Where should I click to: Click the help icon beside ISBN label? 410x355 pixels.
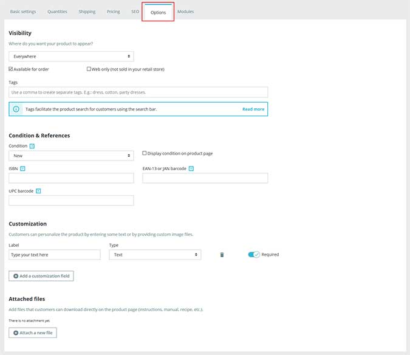point(22,168)
